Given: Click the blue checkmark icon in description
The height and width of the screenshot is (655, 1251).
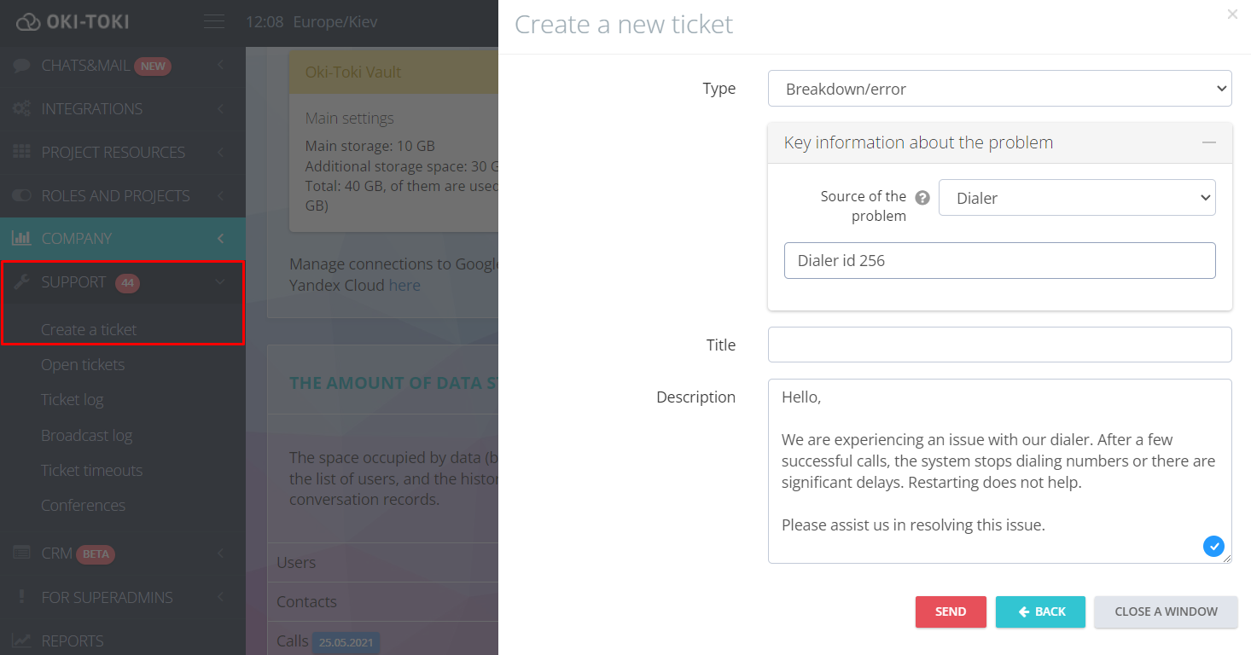Looking at the screenshot, I should (x=1213, y=546).
